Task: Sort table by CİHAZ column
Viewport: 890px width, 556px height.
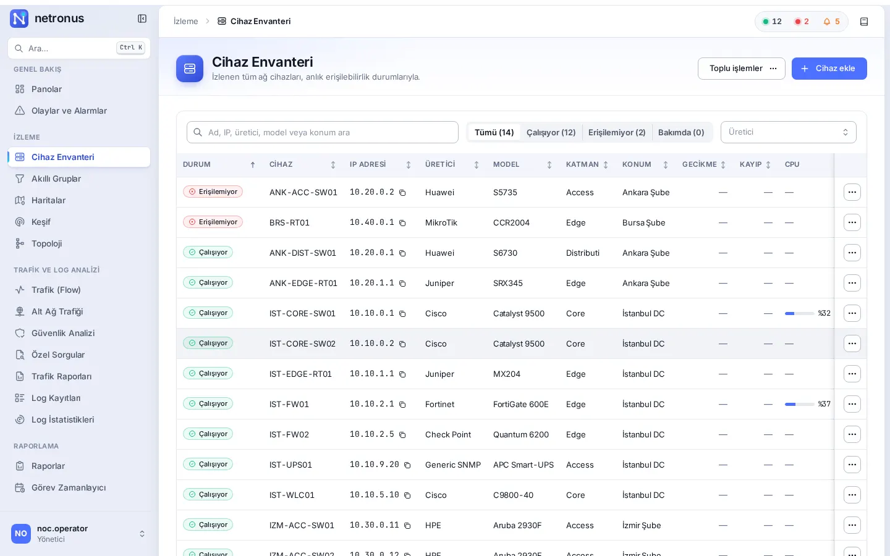Action: 303,165
